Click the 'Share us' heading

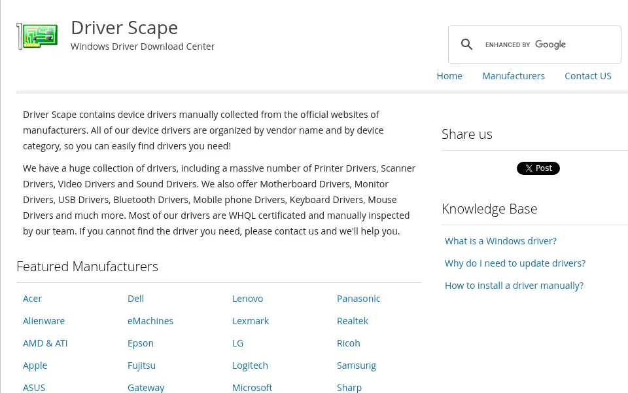click(x=466, y=134)
